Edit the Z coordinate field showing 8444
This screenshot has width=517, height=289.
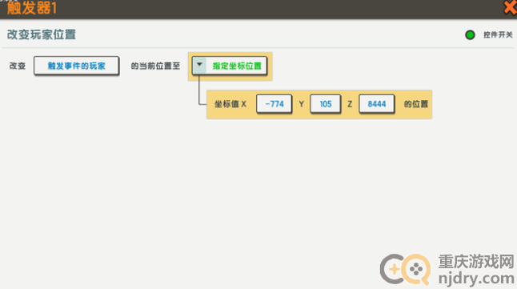point(376,104)
